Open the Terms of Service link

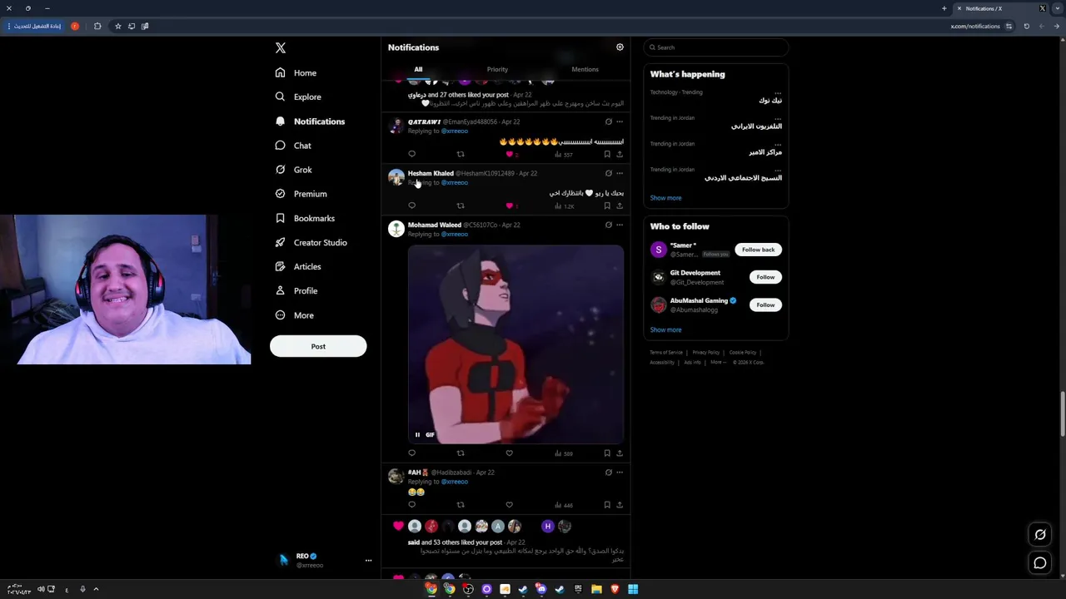pyautogui.click(x=666, y=353)
